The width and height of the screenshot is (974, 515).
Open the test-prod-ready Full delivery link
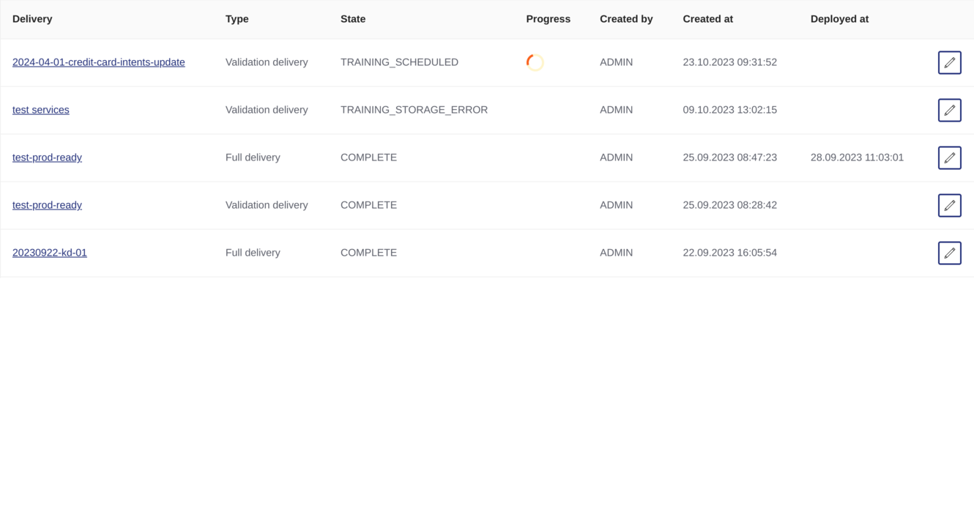click(x=47, y=158)
